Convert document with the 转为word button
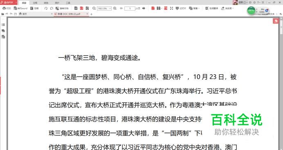This screenshot has height=150, width=283. click(x=20, y=8)
